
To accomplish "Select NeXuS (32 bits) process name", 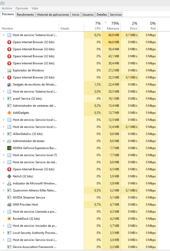I will pos(23,176).
